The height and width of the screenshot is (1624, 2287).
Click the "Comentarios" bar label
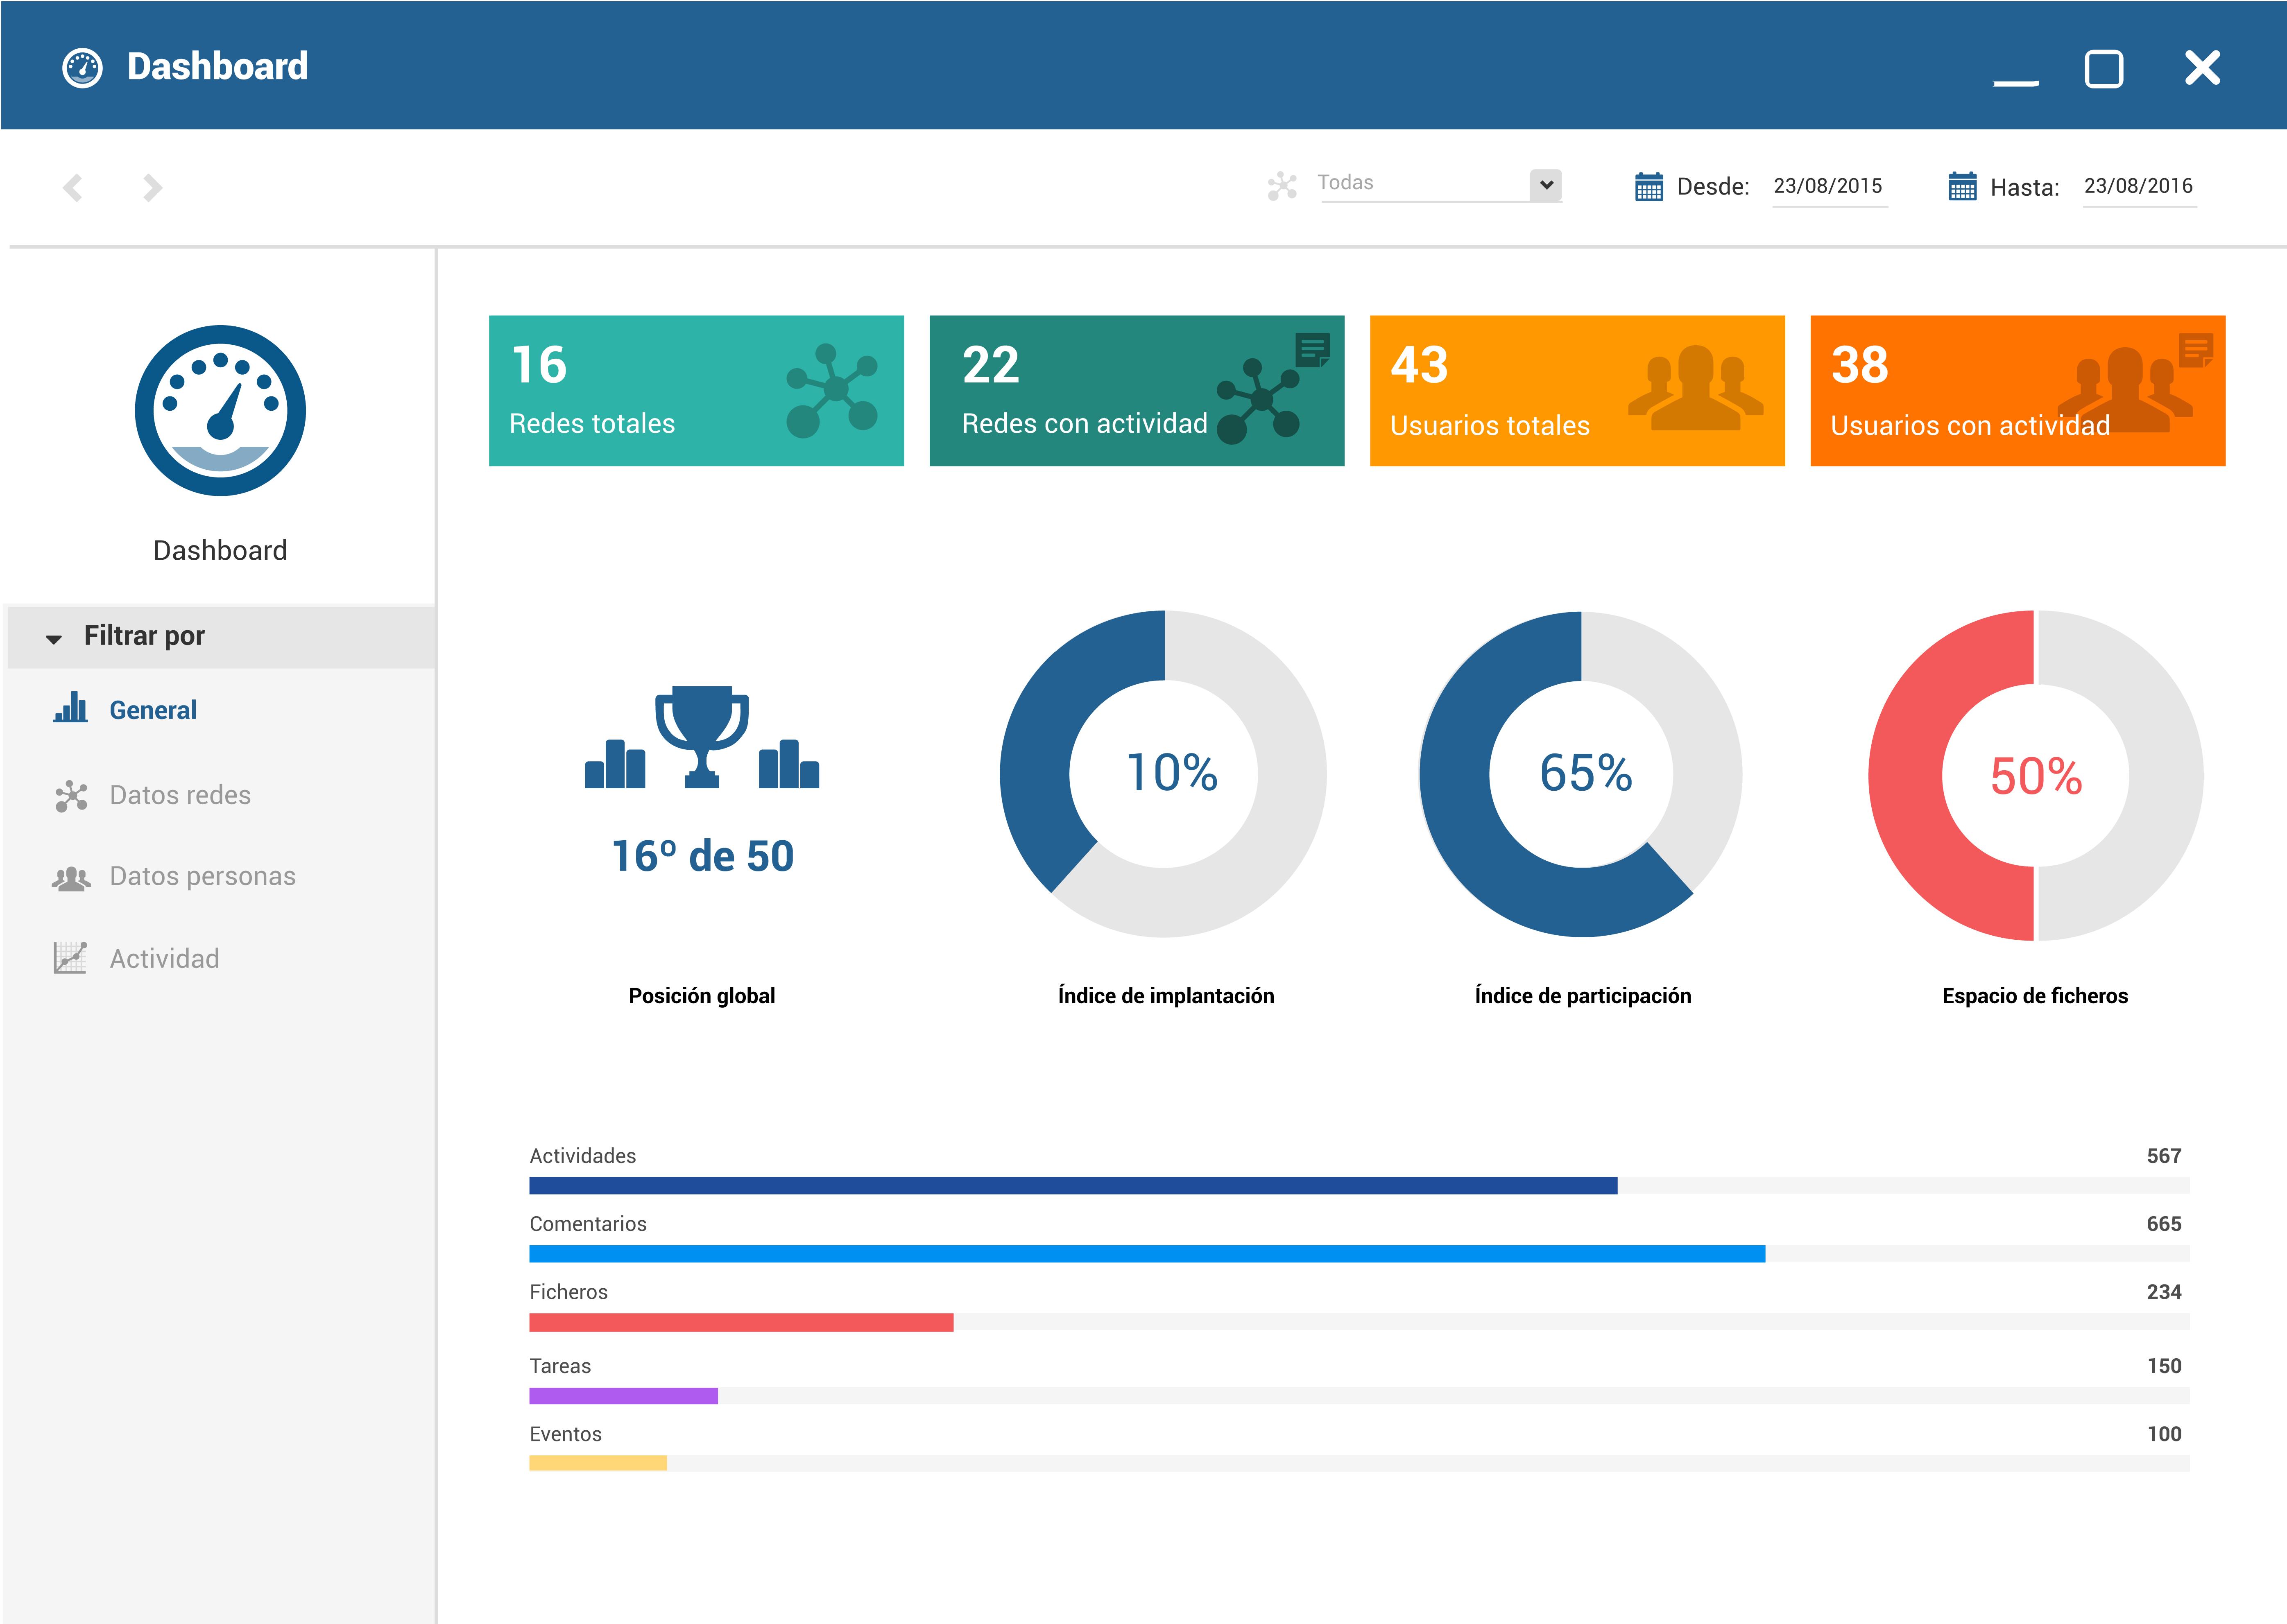588,1224
